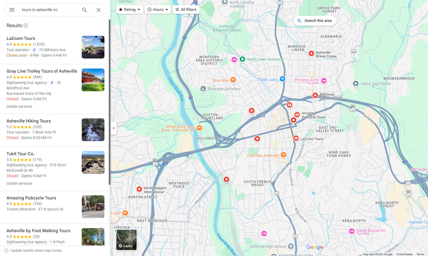The height and width of the screenshot is (256, 428).
Task: Select Asheville by Foot Walking Tours result
Action: [38, 231]
